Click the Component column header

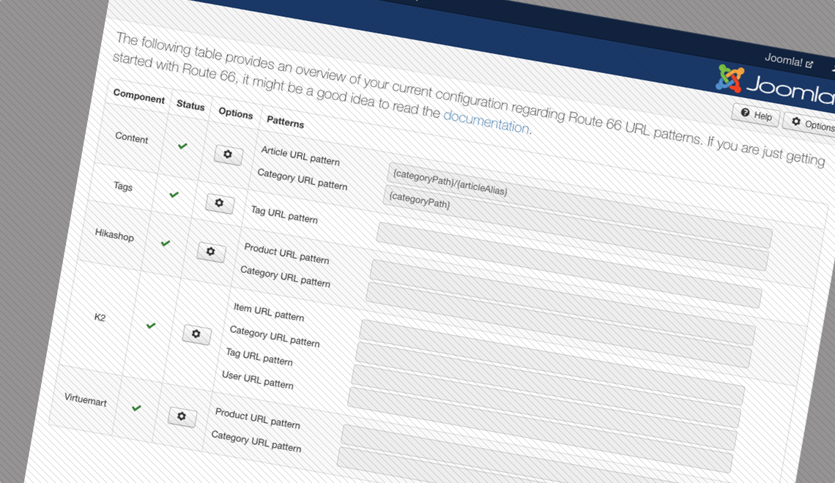click(x=139, y=97)
